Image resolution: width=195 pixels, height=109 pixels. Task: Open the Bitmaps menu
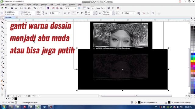[x=44, y=5]
